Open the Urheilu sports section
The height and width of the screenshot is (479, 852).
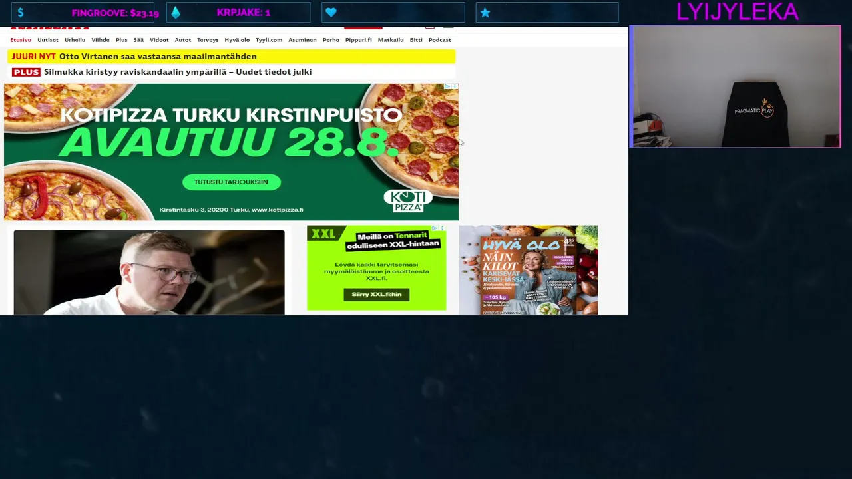pos(75,40)
